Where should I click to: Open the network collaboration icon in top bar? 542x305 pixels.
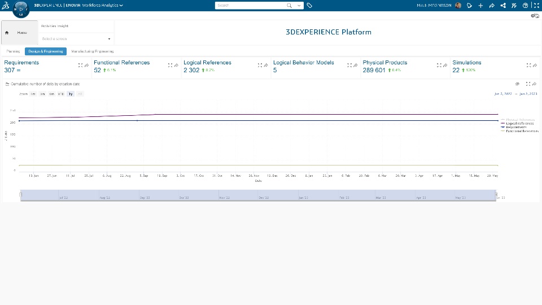point(503,6)
